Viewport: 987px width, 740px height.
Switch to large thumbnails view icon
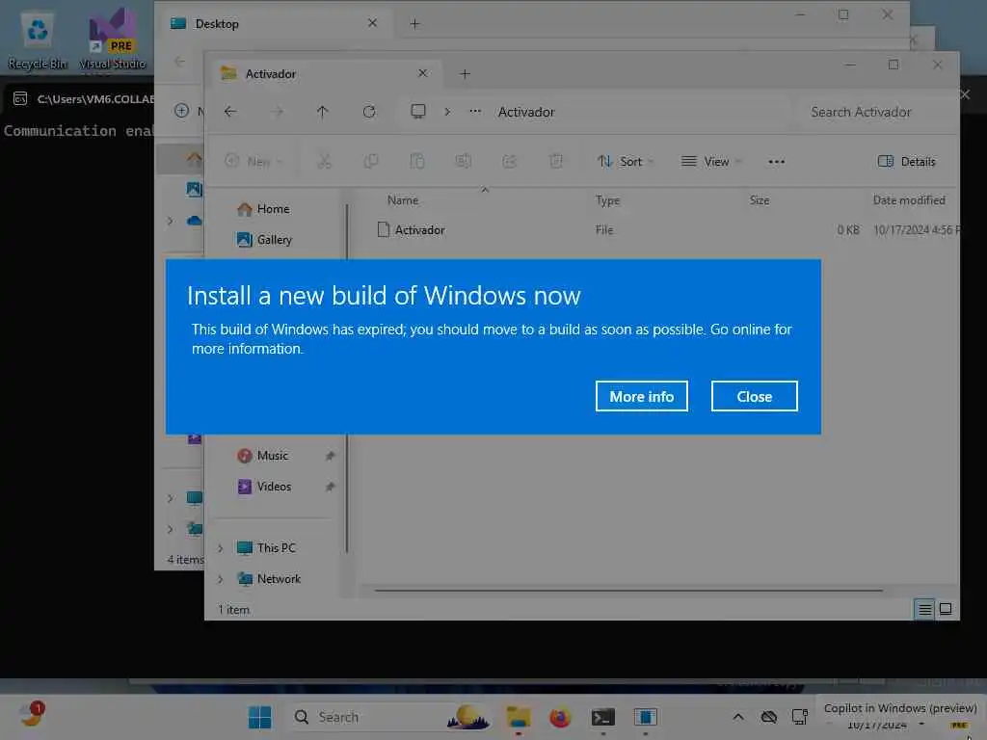tap(946, 609)
